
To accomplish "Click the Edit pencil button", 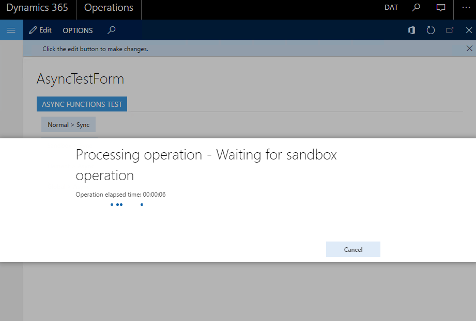I will click(40, 30).
